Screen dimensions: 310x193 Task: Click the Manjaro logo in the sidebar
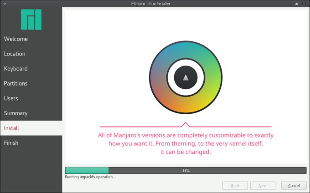[x=31, y=20]
